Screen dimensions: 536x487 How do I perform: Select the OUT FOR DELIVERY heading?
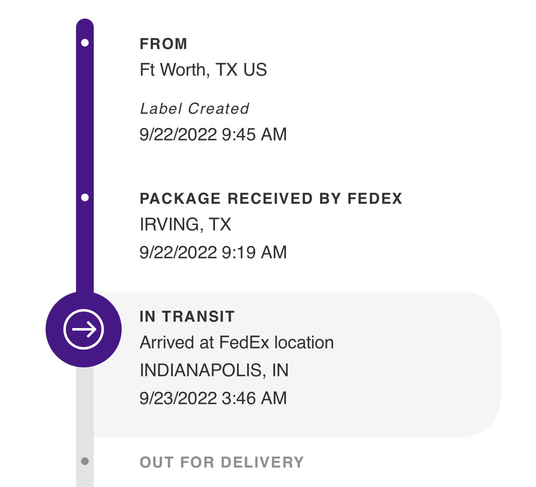click(x=222, y=462)
